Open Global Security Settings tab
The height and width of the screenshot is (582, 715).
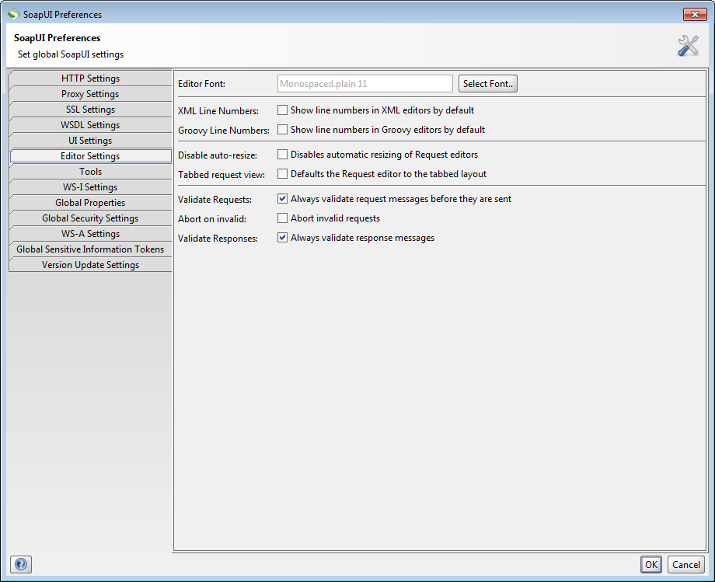(90, 218)
